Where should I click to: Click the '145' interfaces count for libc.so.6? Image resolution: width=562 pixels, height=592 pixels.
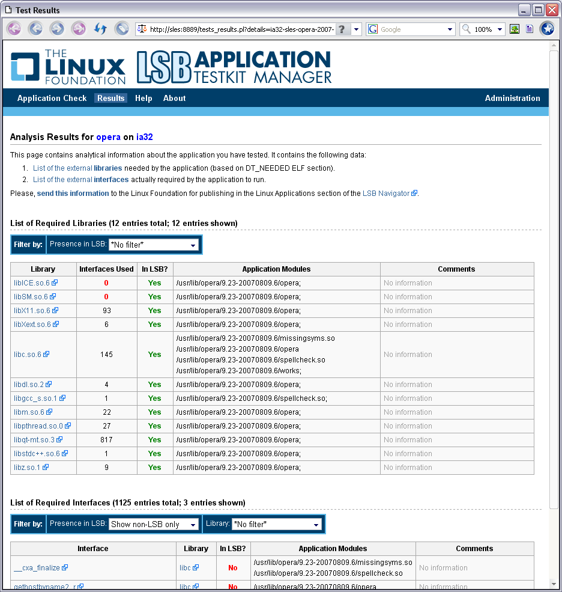(x=106, y=354)
